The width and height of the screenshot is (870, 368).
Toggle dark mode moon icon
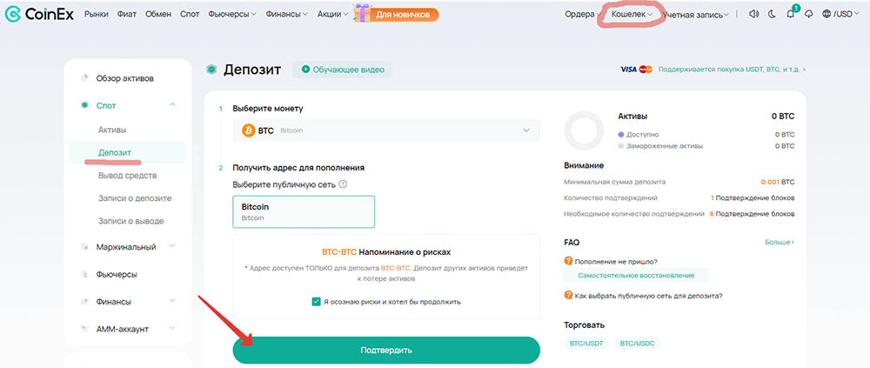771,15
